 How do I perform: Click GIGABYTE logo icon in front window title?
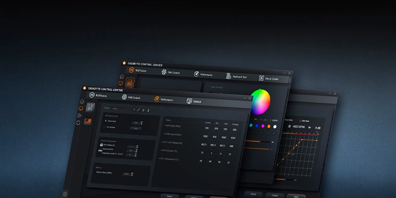[85, 88]
